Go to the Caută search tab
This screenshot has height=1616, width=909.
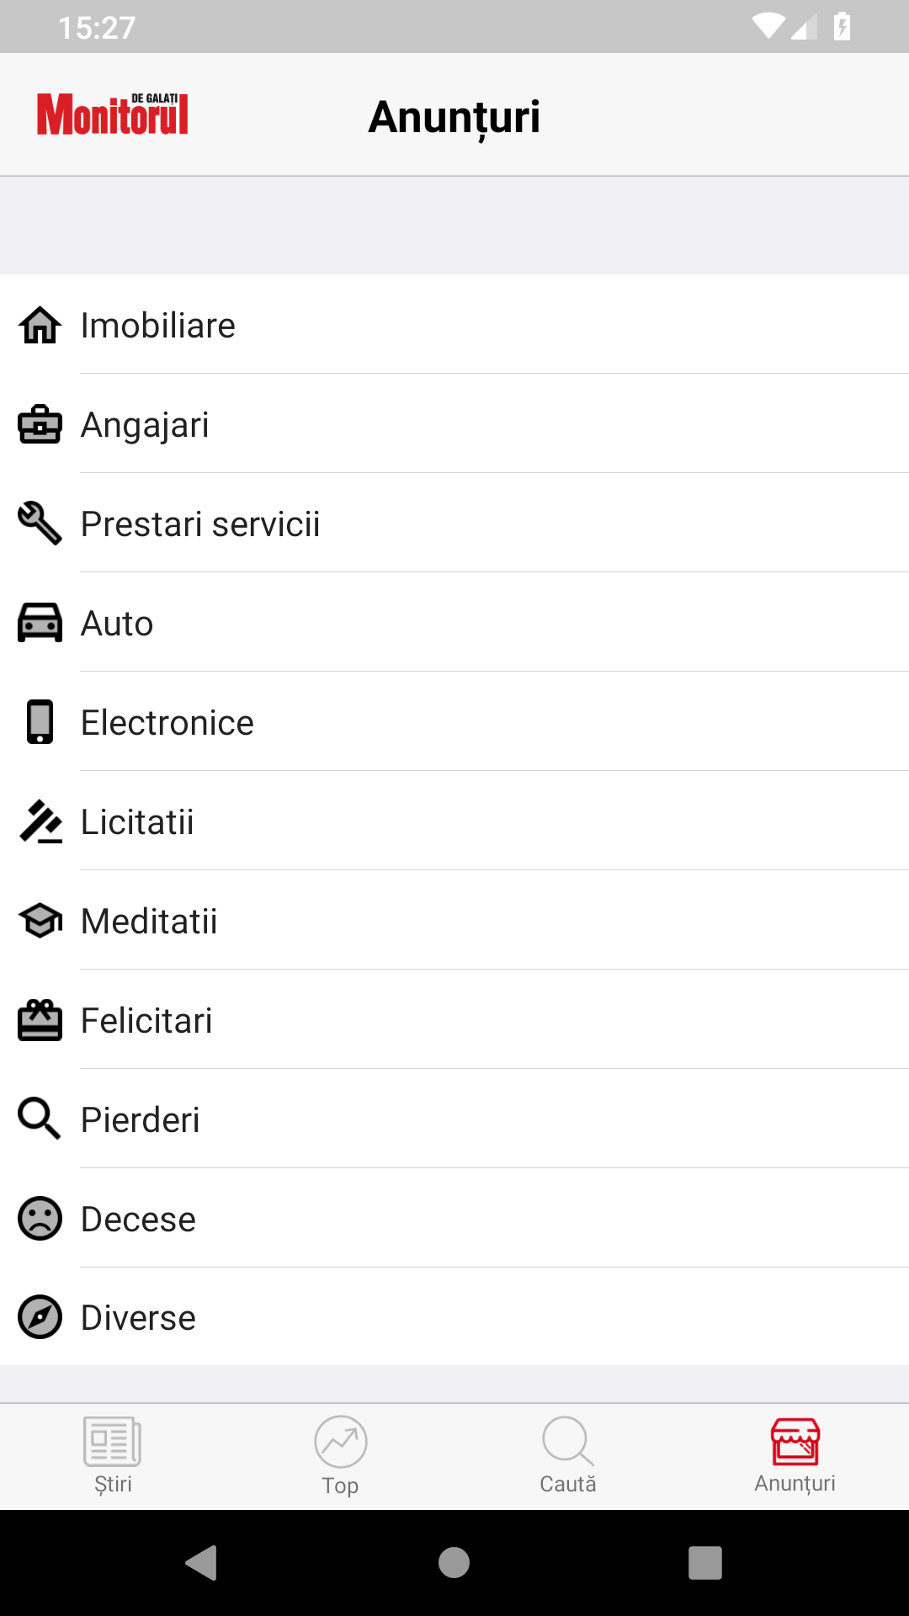(x=568, y=1455)
